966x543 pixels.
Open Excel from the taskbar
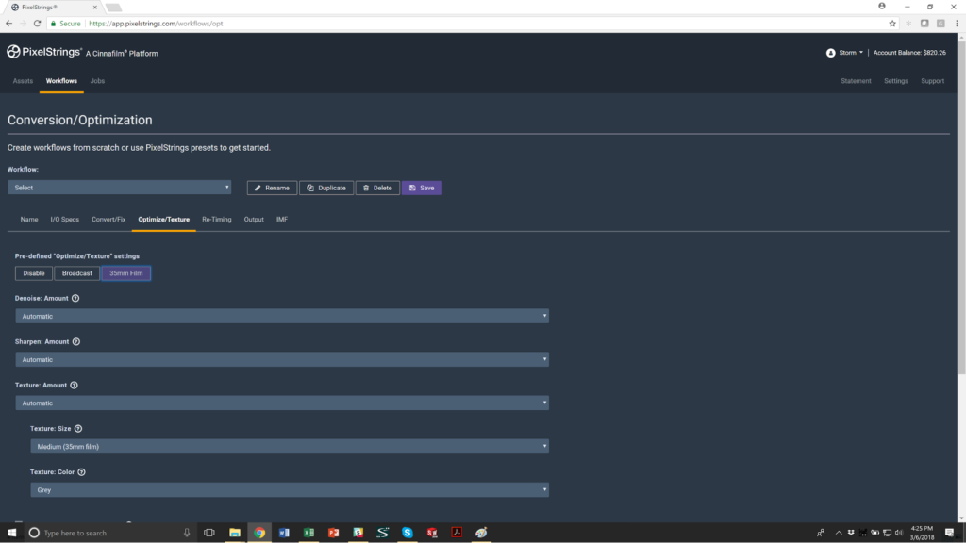[x=308, y=533]
